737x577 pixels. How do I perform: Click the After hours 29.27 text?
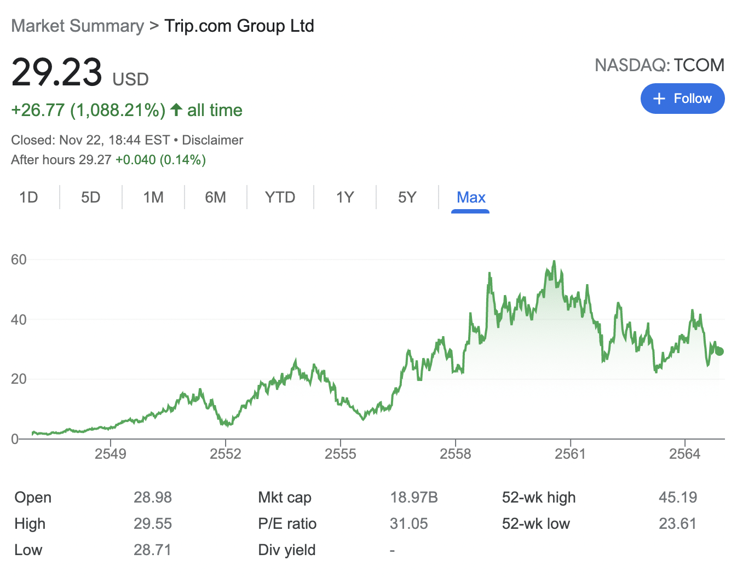(x=61, y=160)
